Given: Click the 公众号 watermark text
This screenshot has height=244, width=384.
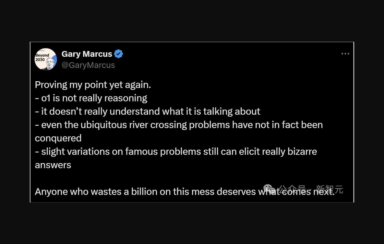Looking at the screenshot, I should tap(292, 189).
